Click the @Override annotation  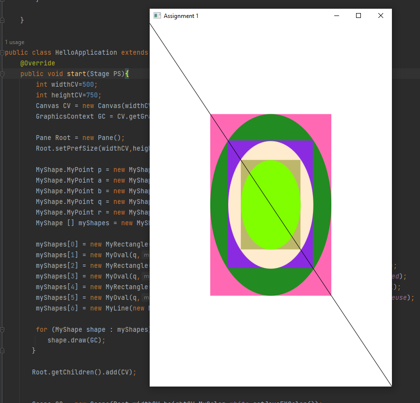click(38, 63)
